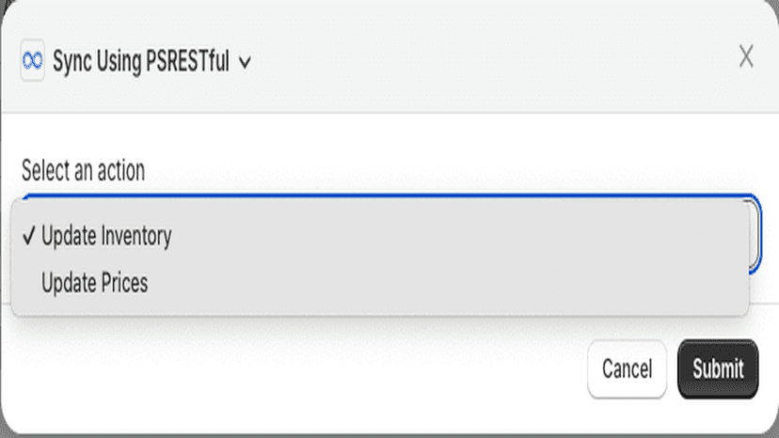Choose the Update Prices option

coord(379,283)
